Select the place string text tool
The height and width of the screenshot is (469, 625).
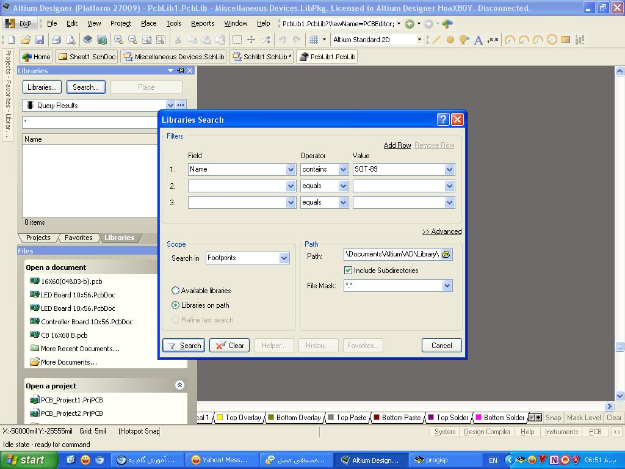(x=479, y=40)
